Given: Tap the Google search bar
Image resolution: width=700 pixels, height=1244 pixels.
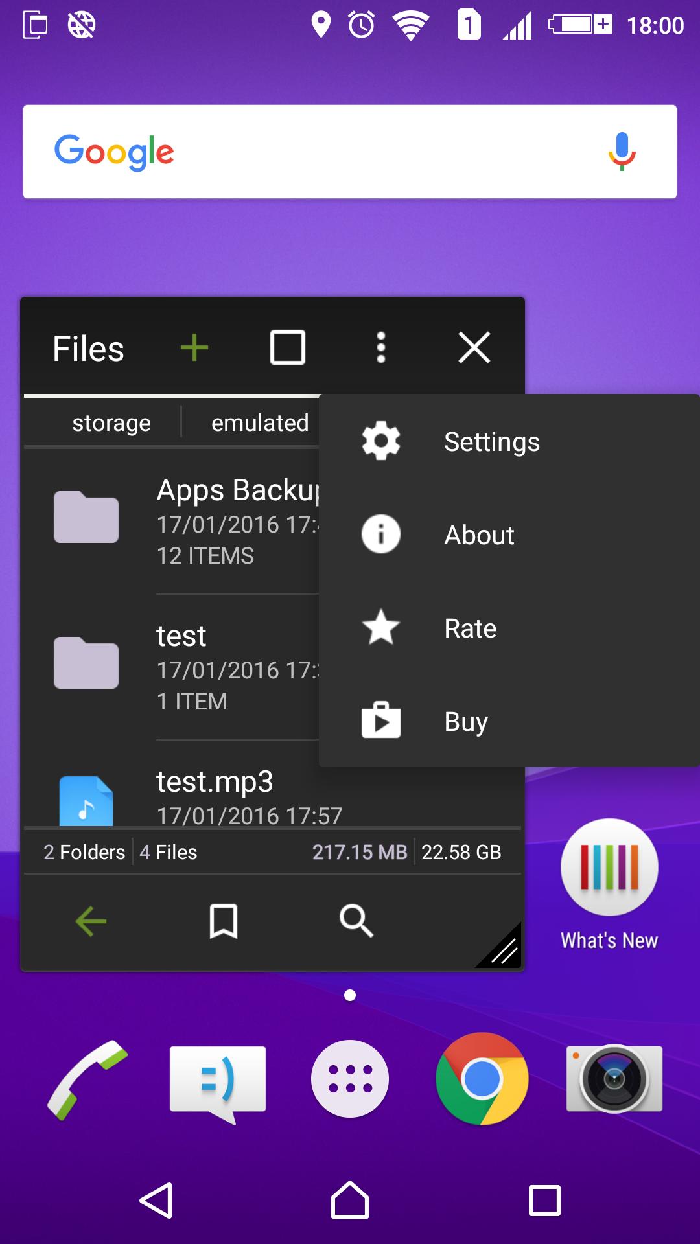Looking at the screenshot, I should coord(350,152).
